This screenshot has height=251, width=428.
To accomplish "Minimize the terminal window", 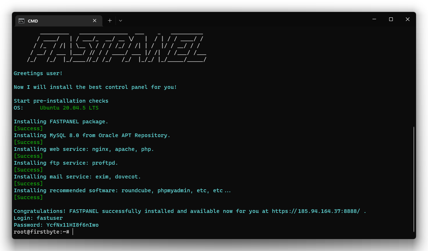I will [x=374, y=19].
